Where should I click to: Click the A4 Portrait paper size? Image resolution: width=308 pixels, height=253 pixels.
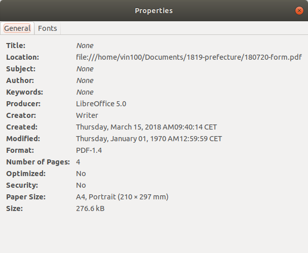(x=122, y=197)
